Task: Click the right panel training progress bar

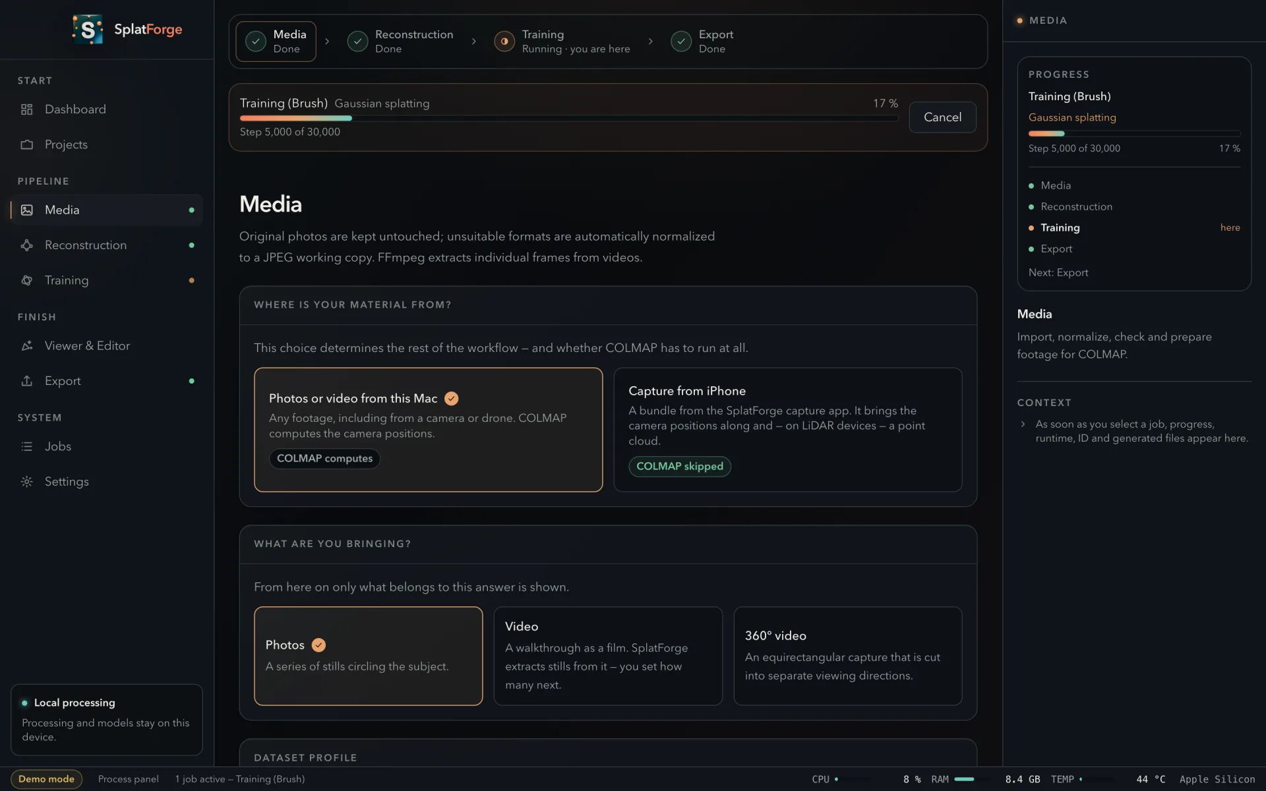Action: 1134,133
